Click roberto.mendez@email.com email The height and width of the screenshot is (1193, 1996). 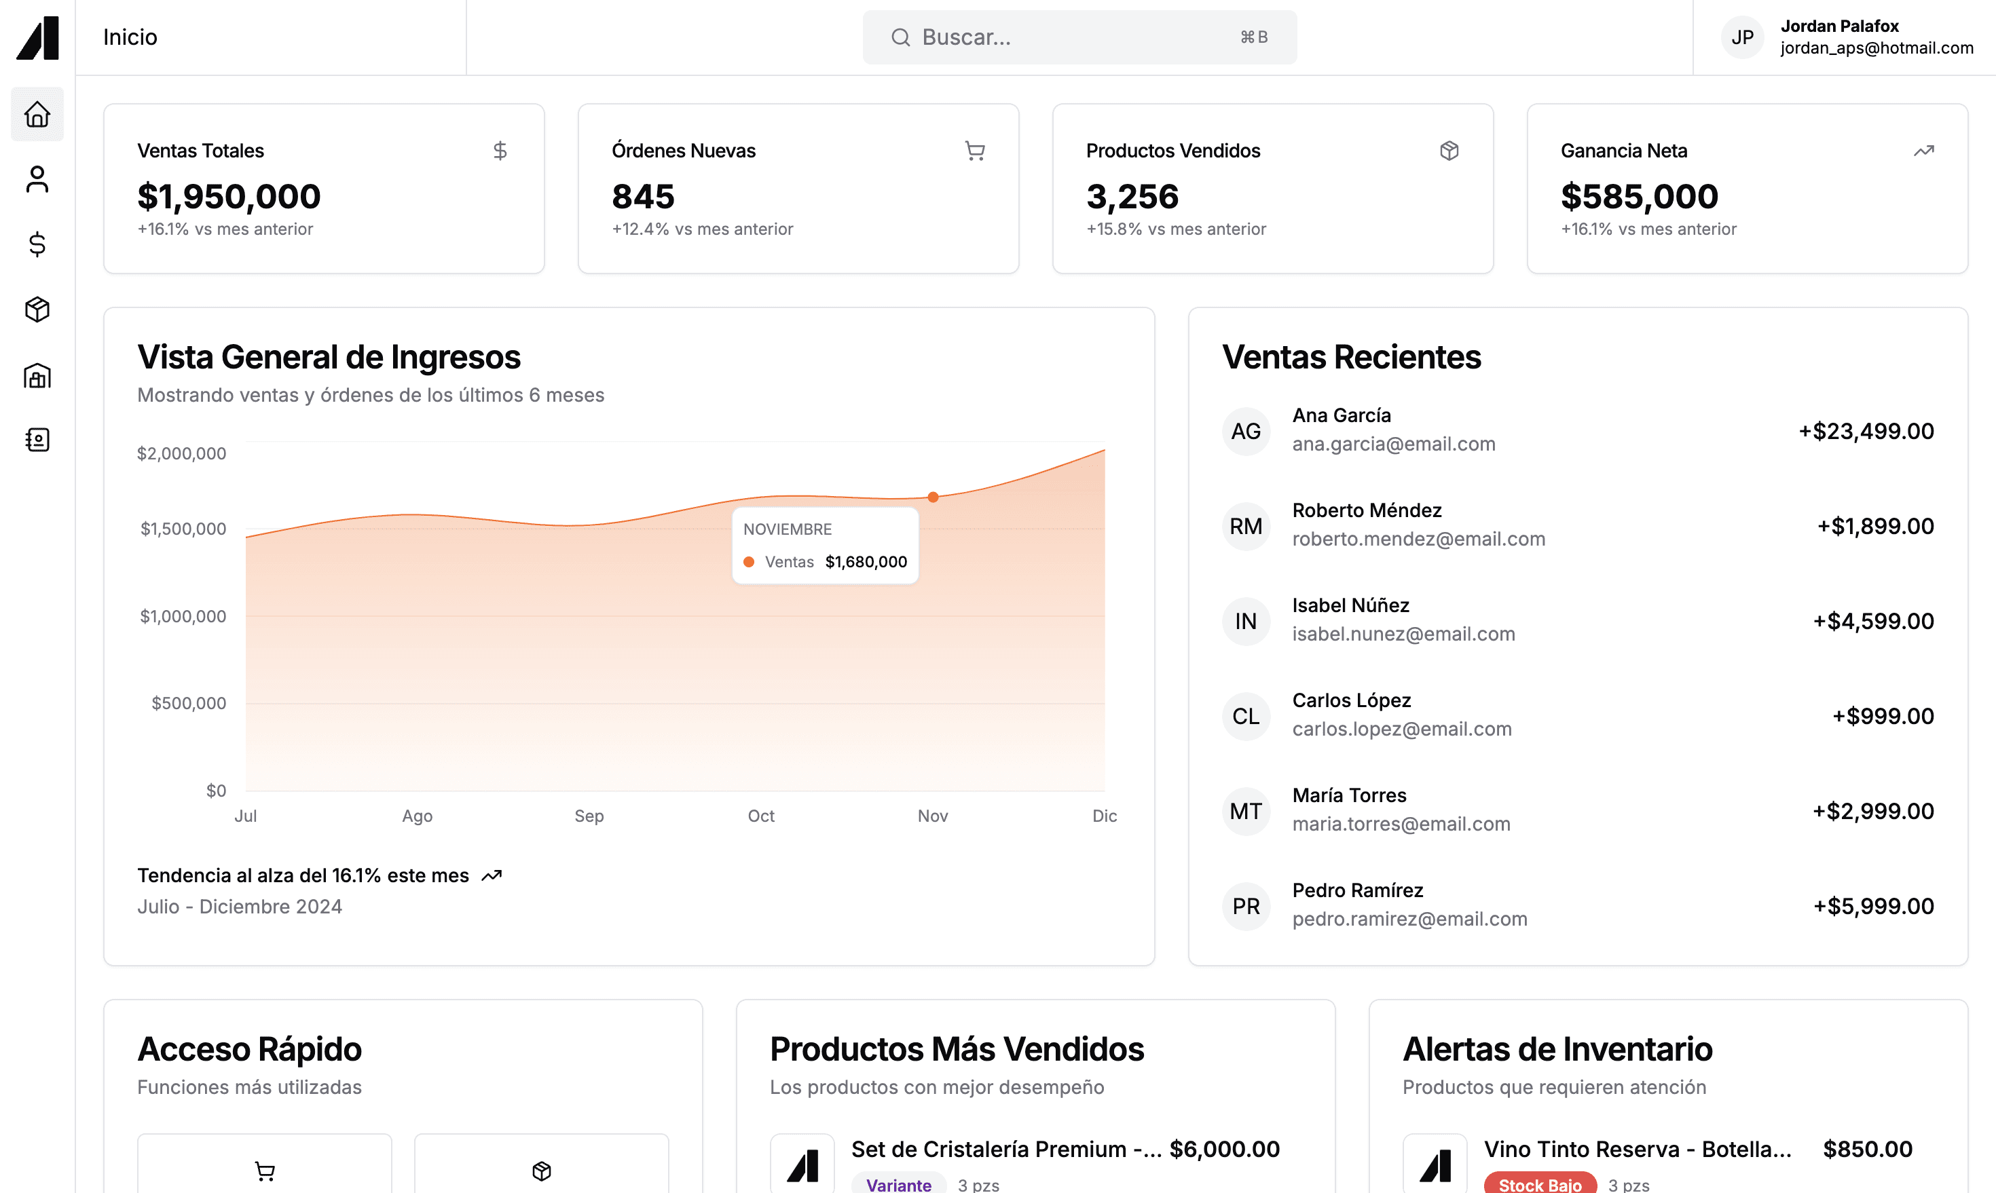1419,539
